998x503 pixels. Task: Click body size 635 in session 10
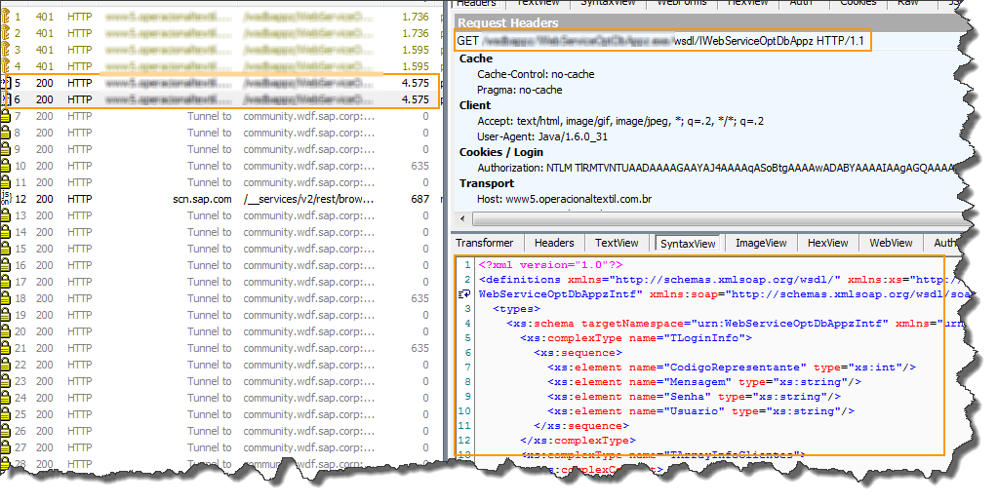(420, 166)
